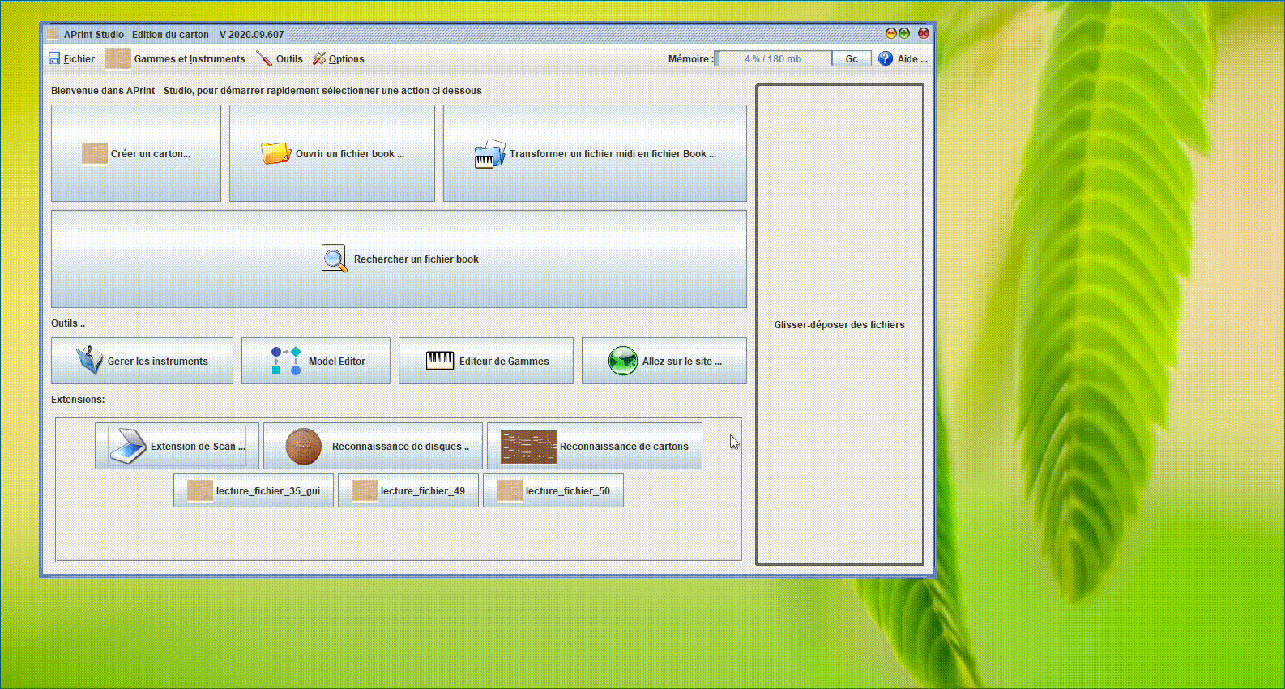Viewport: 1285px width, 689px height.
Task: Click the Fichier floppy disk icon
Action: (x=54, y=58)
